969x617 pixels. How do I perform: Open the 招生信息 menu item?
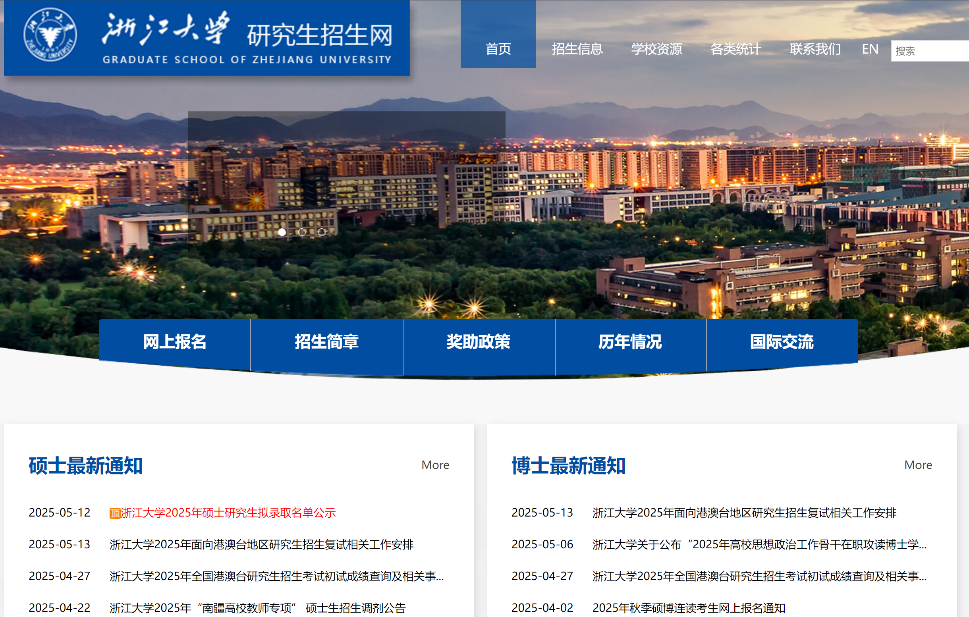coord(577,49)
